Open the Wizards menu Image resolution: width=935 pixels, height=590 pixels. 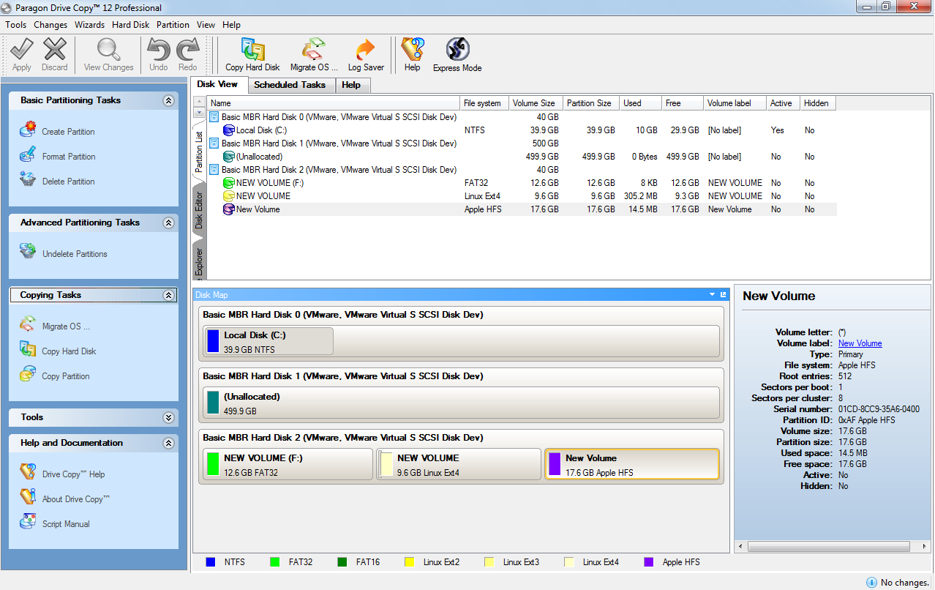click(89, 25)
